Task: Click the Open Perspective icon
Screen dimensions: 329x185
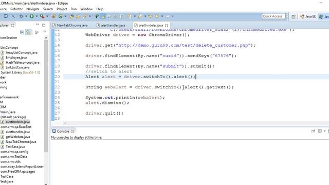Action: [x=294, y=16]
